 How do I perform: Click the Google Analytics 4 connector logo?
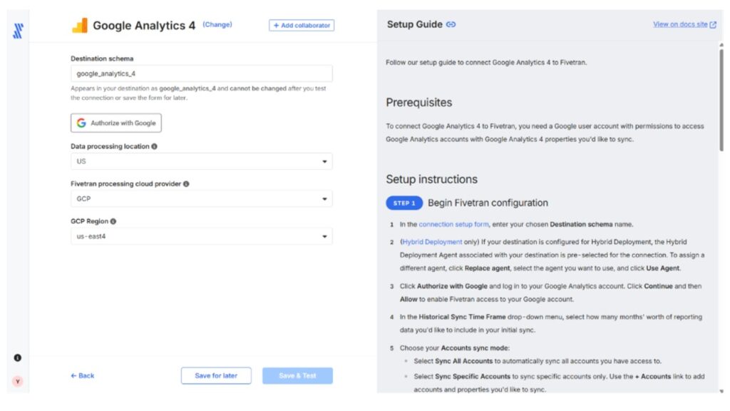80,25
